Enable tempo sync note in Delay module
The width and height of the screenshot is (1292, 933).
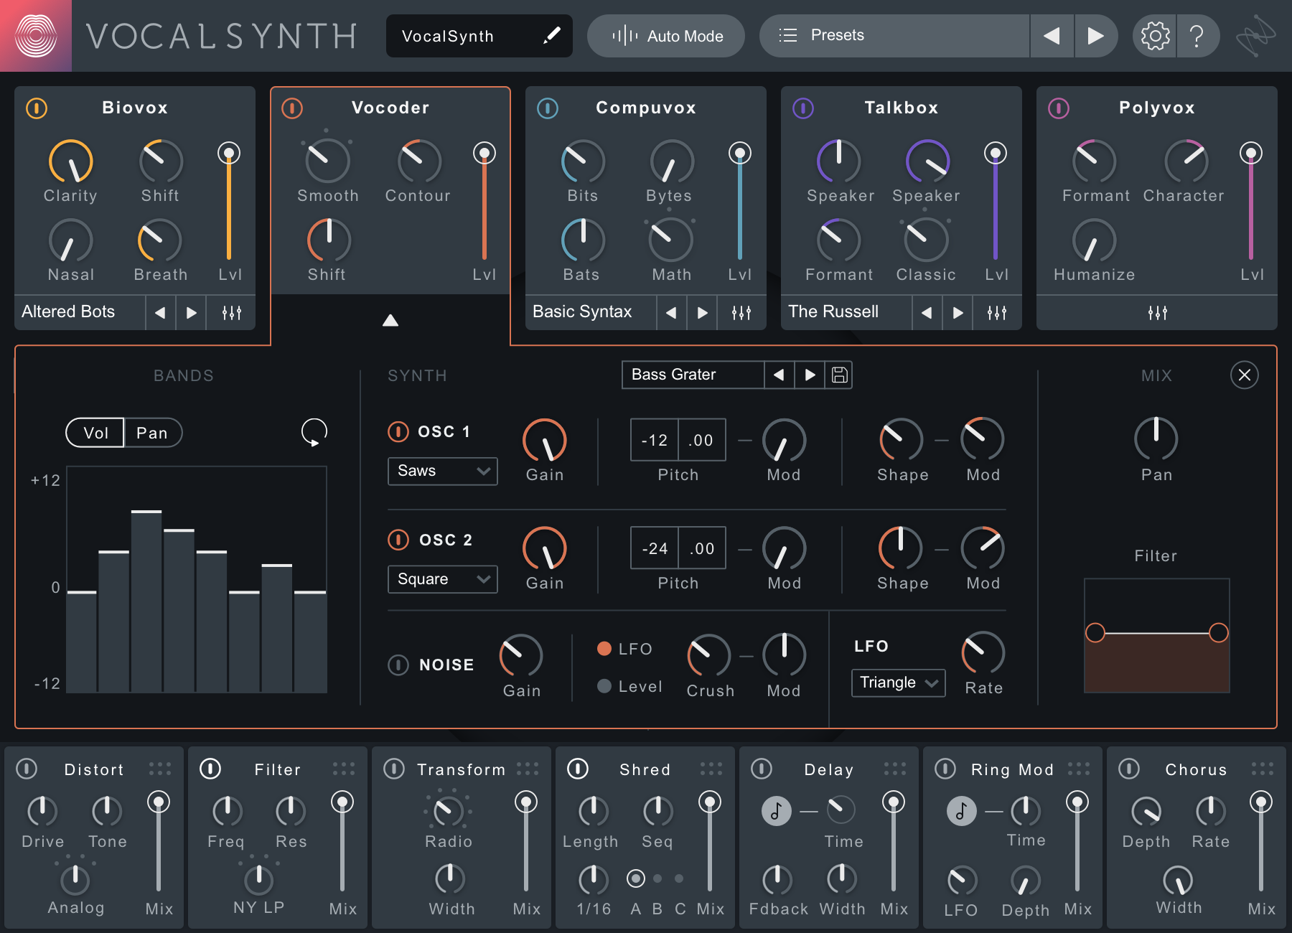point(776,811)
